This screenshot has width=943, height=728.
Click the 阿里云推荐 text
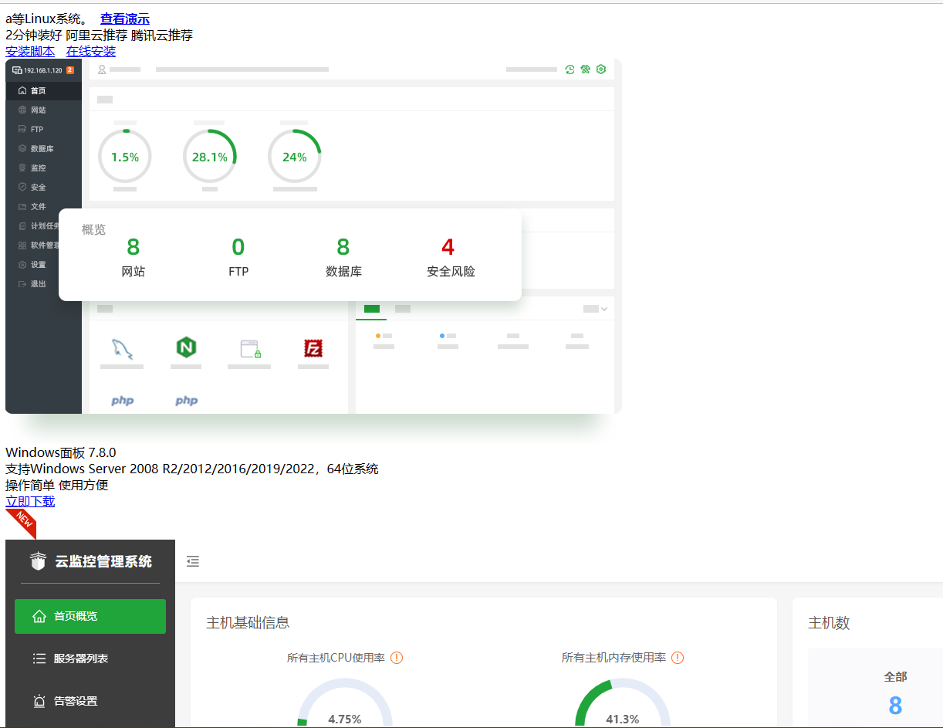tap(96, 35)
